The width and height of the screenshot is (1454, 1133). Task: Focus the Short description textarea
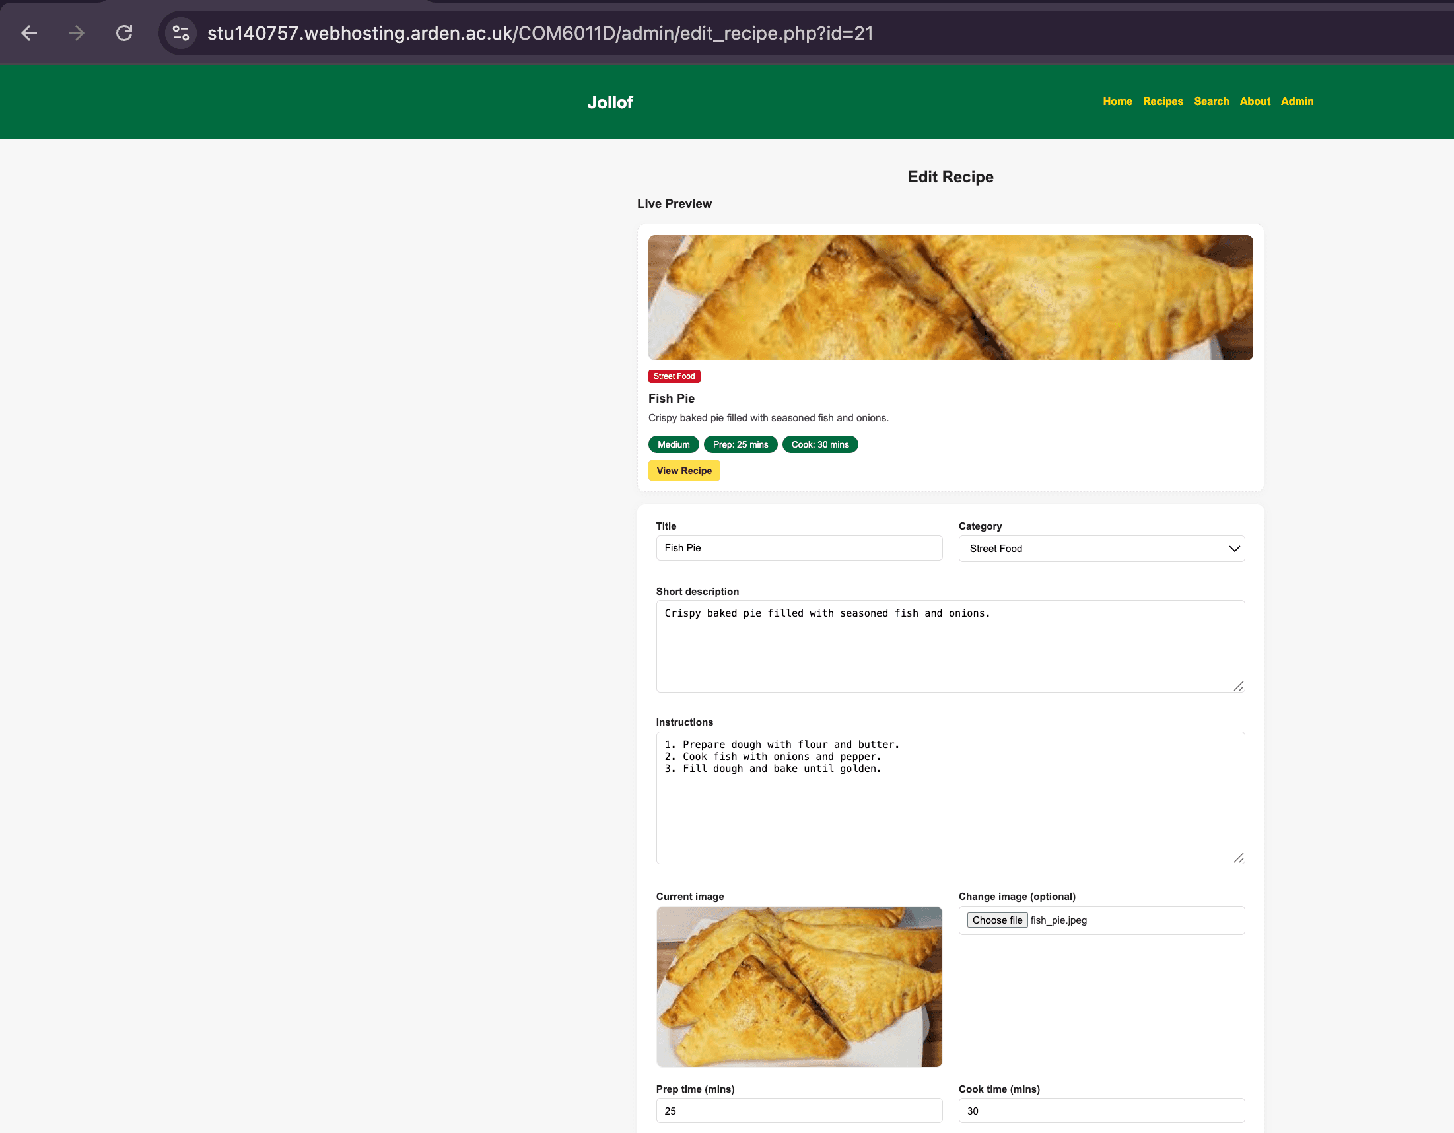tap(950, 646)
